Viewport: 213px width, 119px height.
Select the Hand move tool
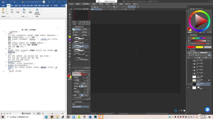70,14
